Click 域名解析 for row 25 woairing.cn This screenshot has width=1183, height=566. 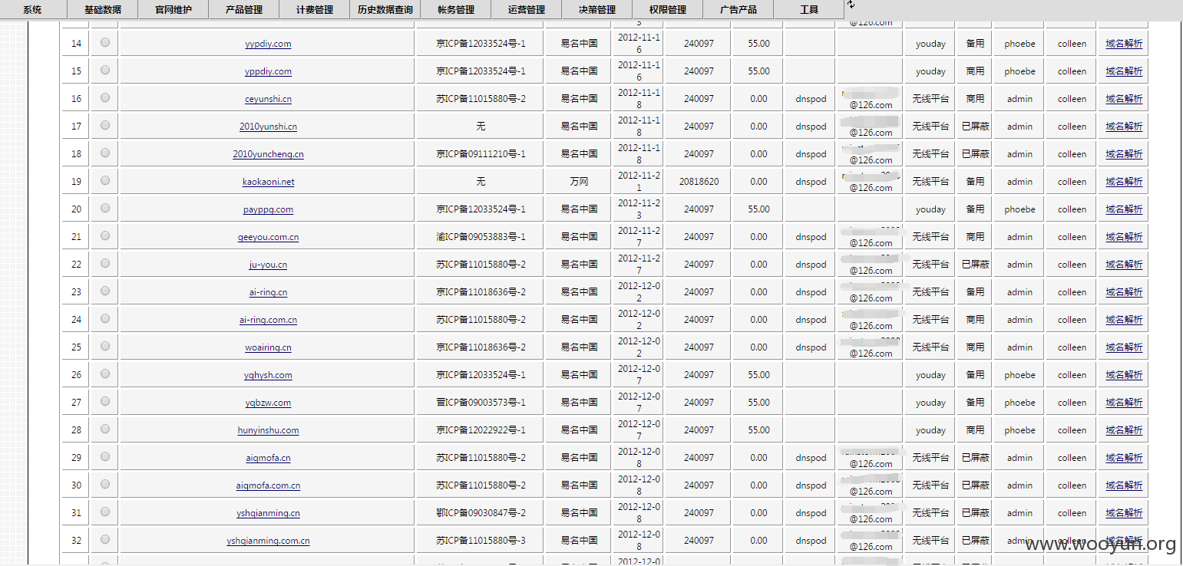(1124, 347)
